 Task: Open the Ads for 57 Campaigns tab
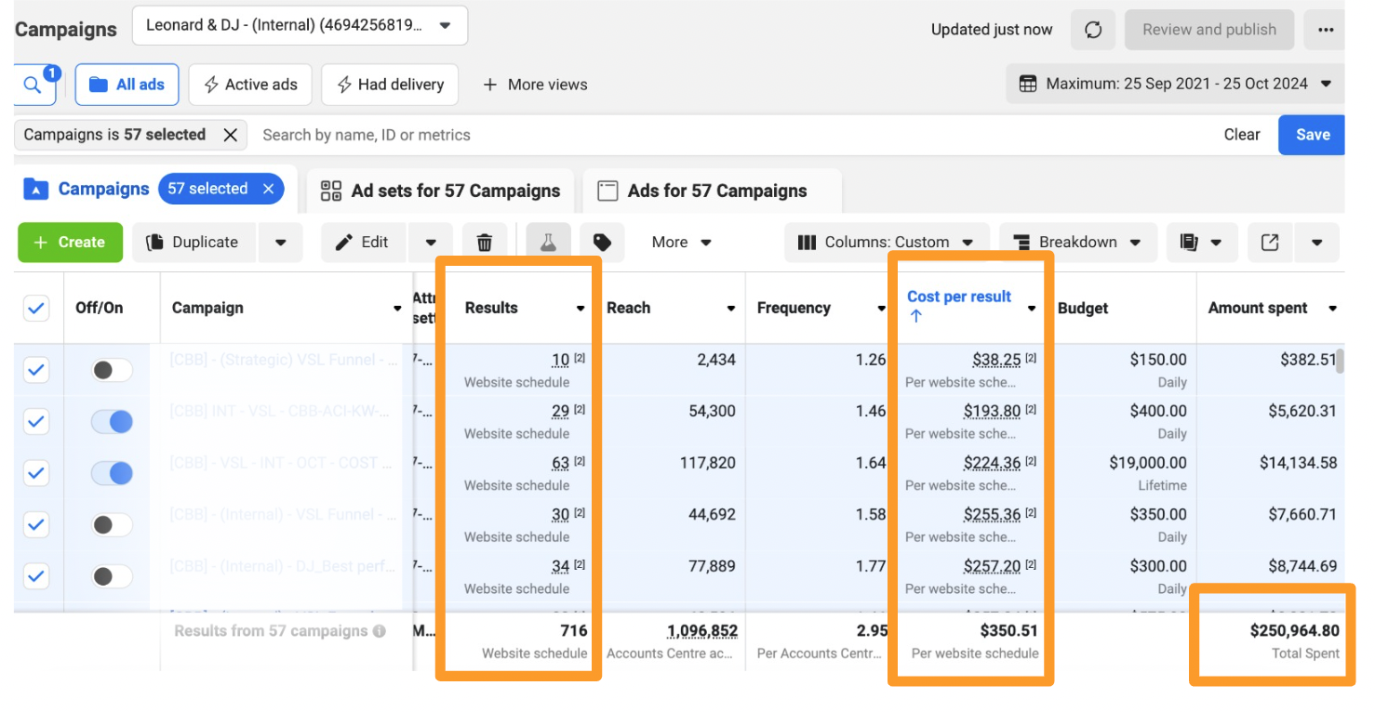pos(712,191)
